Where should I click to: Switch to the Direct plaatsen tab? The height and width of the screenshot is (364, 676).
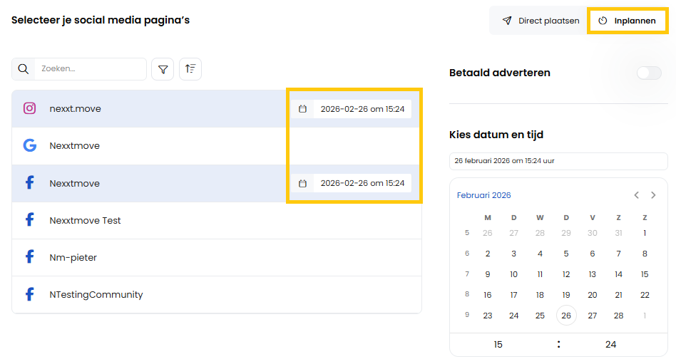click(x=541, y=21)
